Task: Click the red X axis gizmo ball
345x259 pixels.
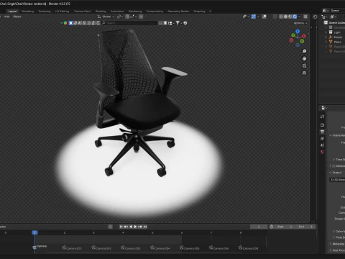Action: [x=304, y=36]
